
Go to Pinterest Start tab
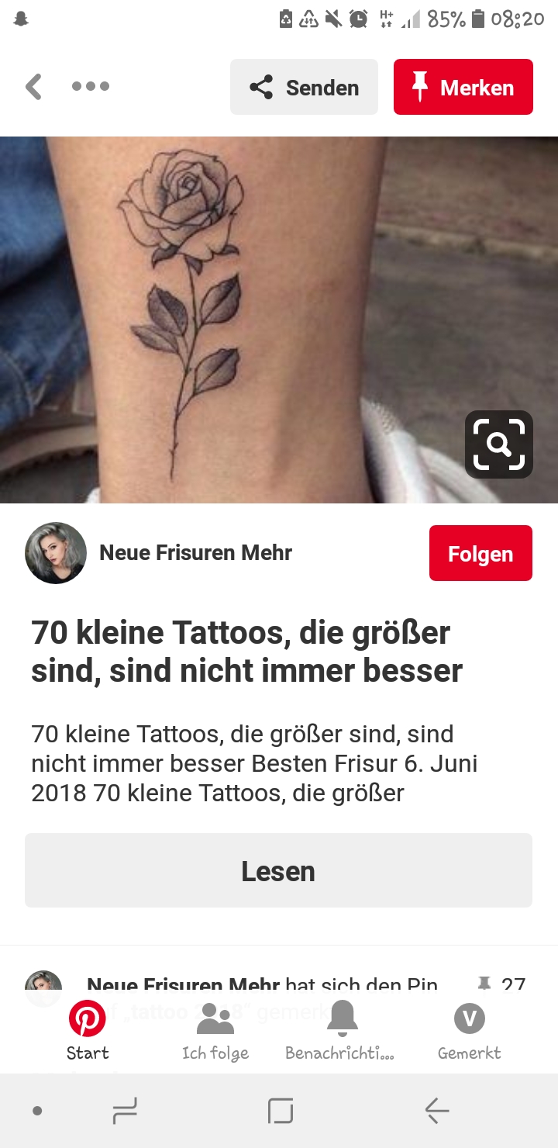(x=87, y=1031)
